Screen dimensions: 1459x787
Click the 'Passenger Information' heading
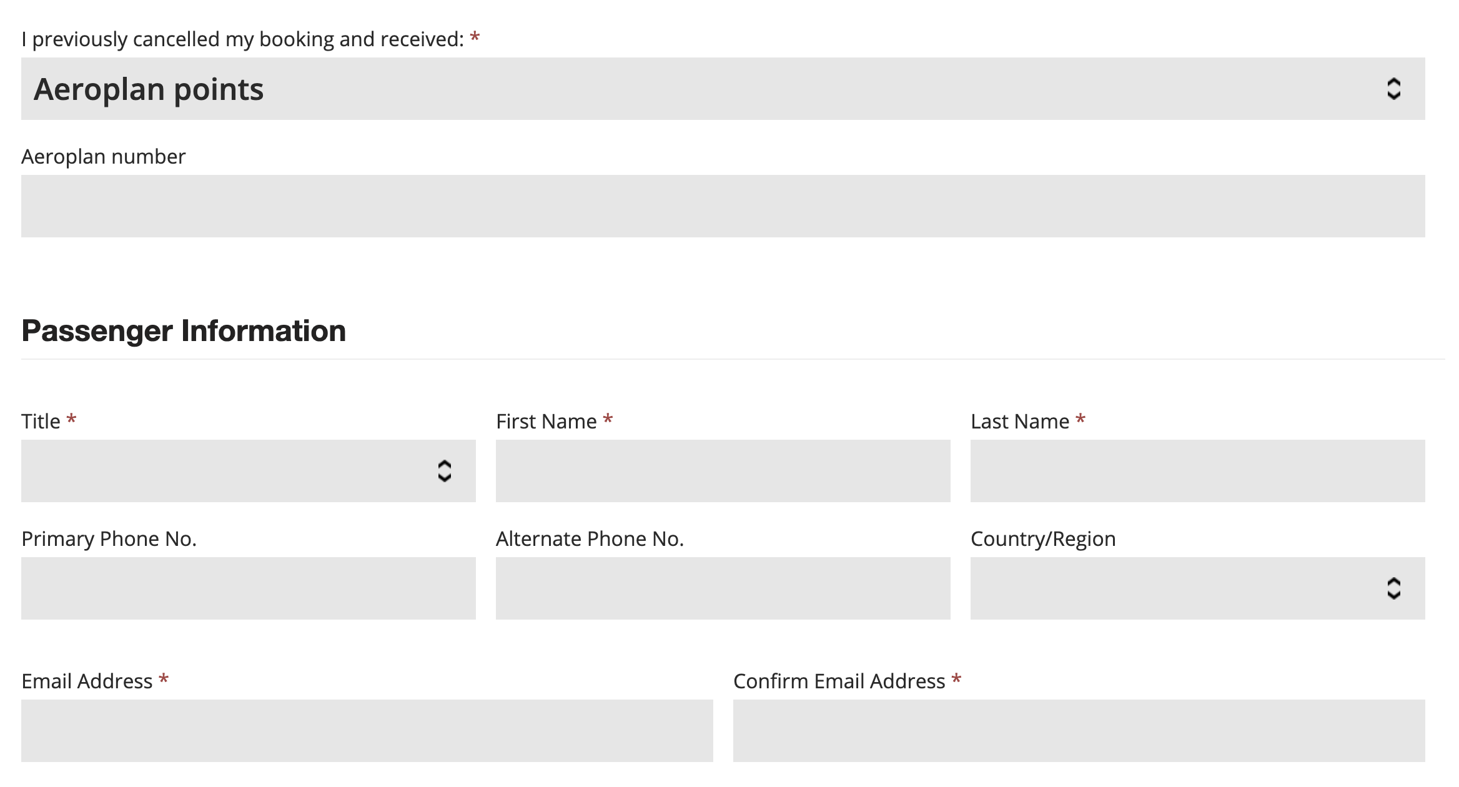pos(184,330)
